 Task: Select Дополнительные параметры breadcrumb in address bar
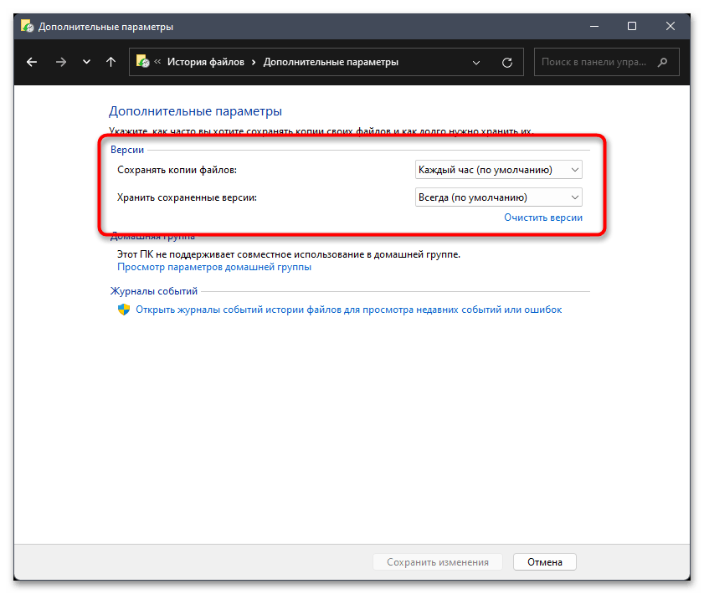331,62
